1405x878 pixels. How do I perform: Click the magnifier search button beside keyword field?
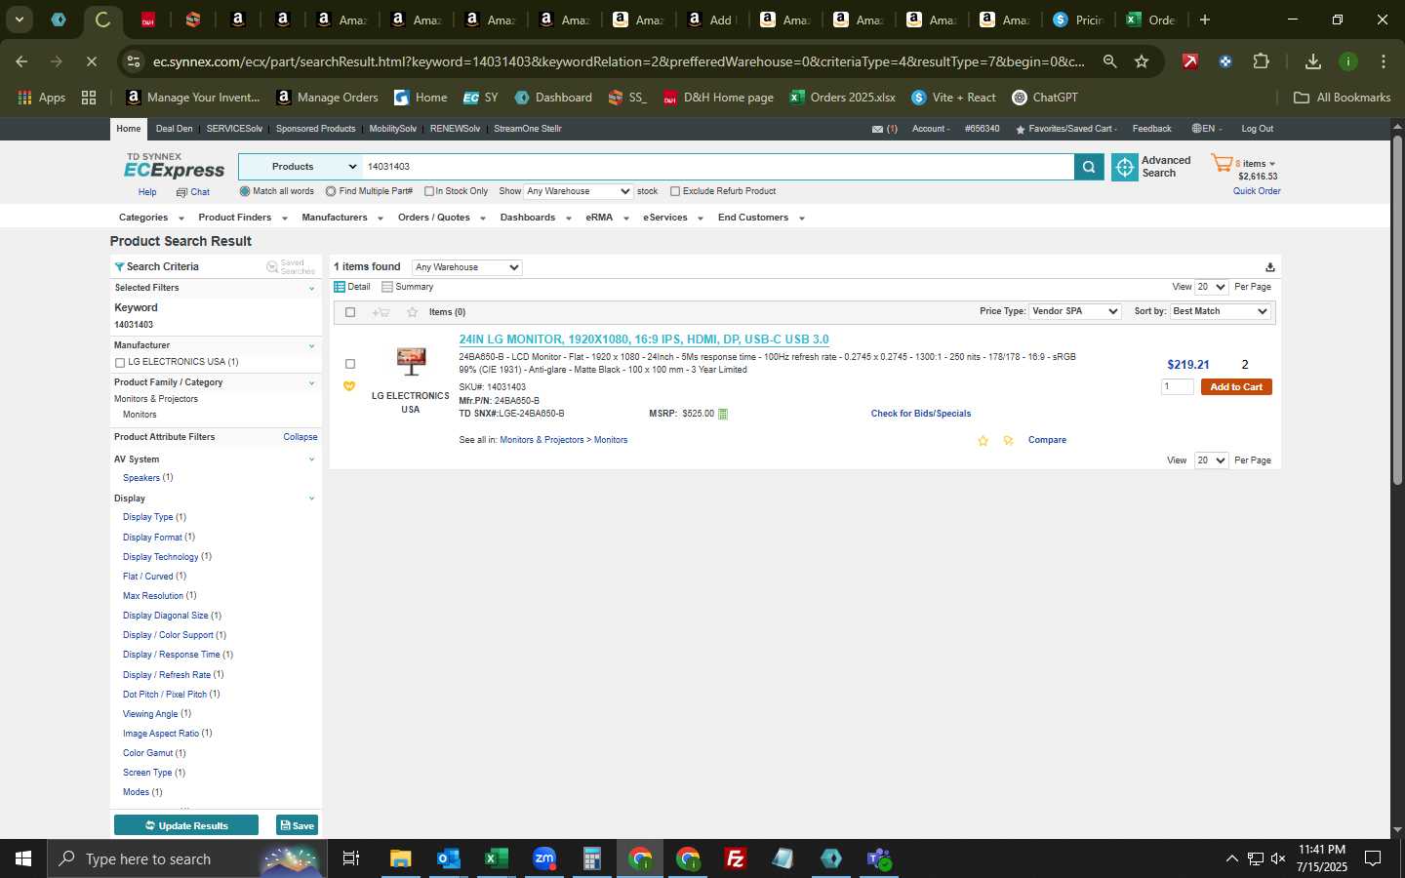(1089, 168)
